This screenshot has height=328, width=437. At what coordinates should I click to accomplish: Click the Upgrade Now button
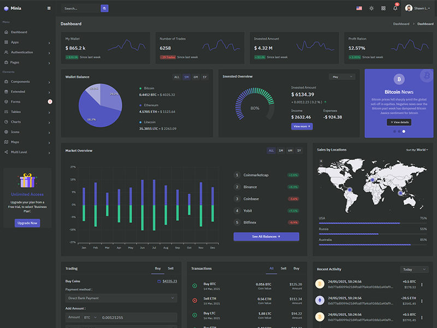pyautogui.click(x=27, y=222)
